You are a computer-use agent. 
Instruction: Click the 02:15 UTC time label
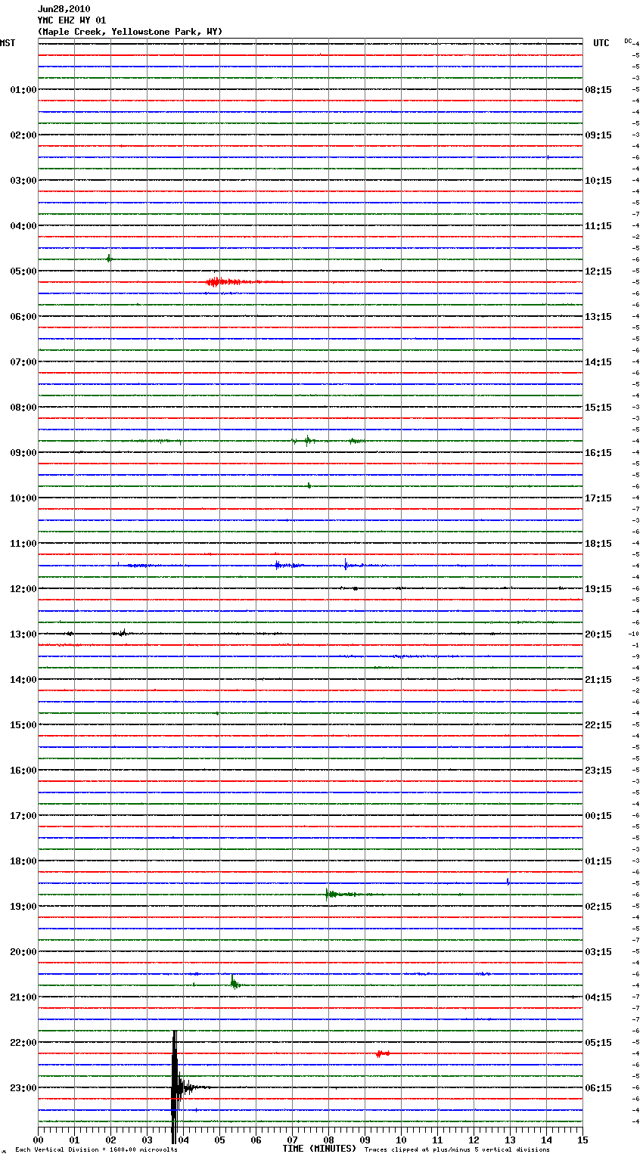pyautogui.click(x=598, y=907)
